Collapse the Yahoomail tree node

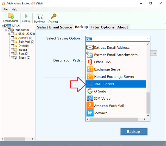click(x=6, y=30)
